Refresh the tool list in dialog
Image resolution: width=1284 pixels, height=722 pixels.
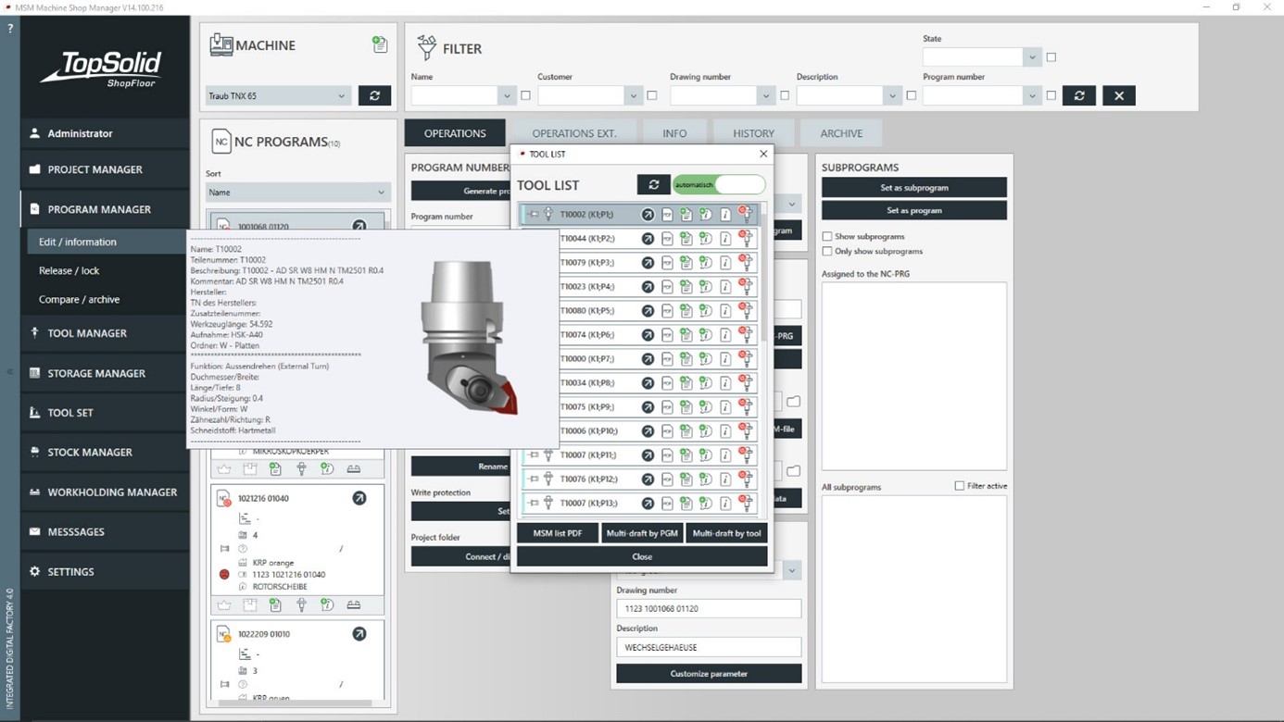click(x=653, y=185)
